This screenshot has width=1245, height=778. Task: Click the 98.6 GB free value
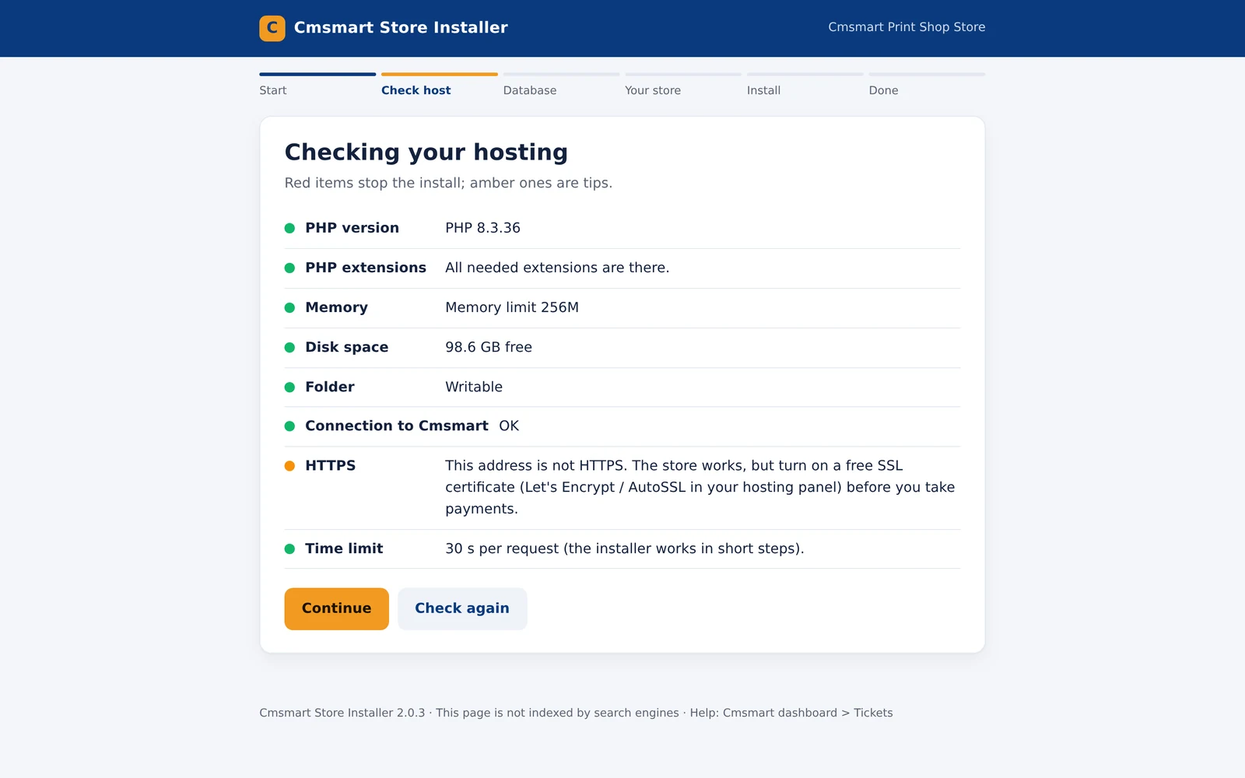click(489, 347)
